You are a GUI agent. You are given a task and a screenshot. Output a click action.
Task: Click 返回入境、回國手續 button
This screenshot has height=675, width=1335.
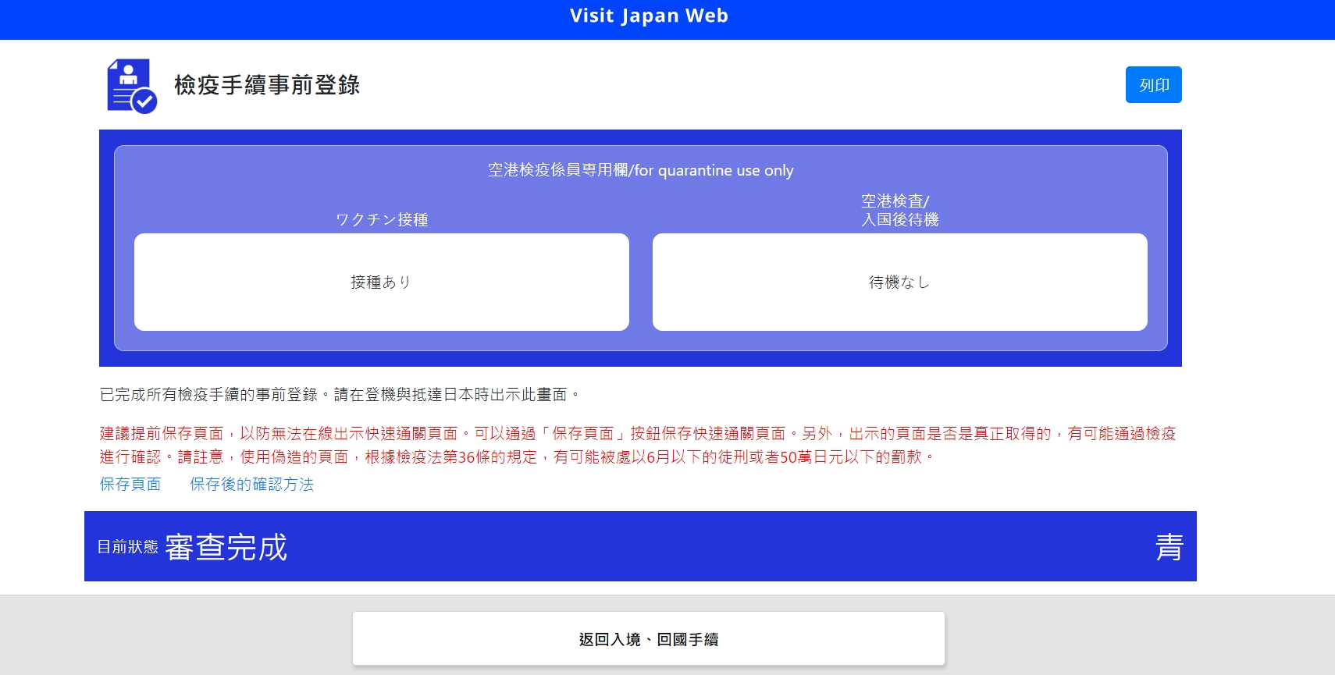coord(649,638)
